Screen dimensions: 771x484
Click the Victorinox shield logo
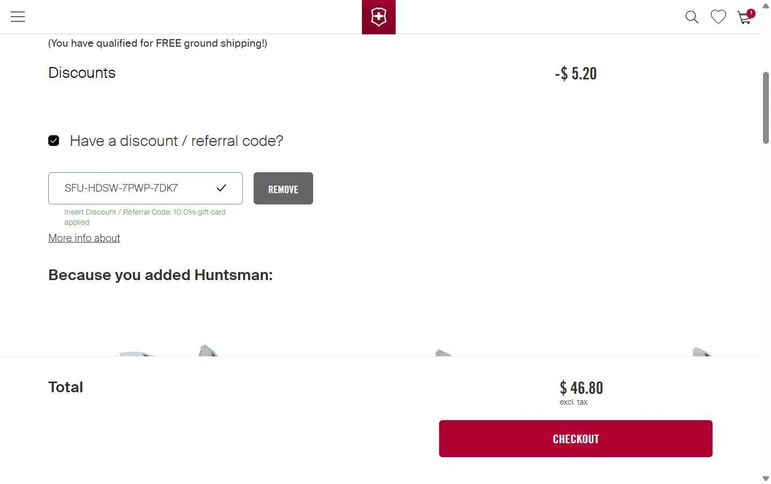tap(379, 17)
